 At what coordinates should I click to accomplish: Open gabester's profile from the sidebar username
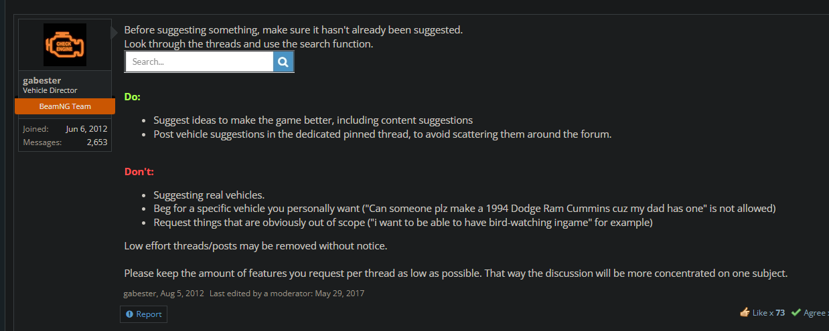point(42,81)
